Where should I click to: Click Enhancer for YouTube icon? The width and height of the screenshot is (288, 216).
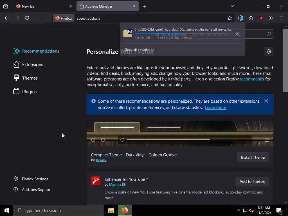96,181
